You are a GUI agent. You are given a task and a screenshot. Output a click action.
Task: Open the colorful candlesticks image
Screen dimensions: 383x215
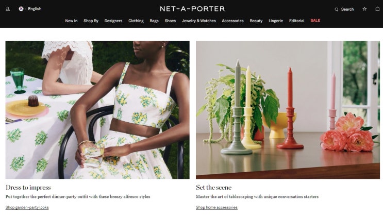288,110
